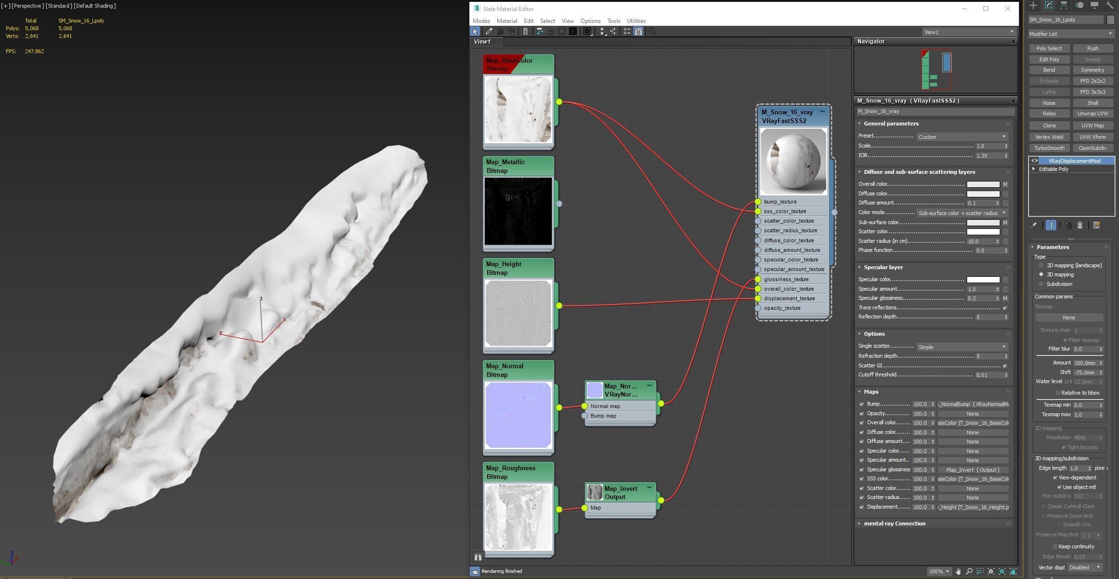Click the eyedropper pick material tool
This screenshot has width=1119, height=579.
pyautogui.click(x=489, y=32)
